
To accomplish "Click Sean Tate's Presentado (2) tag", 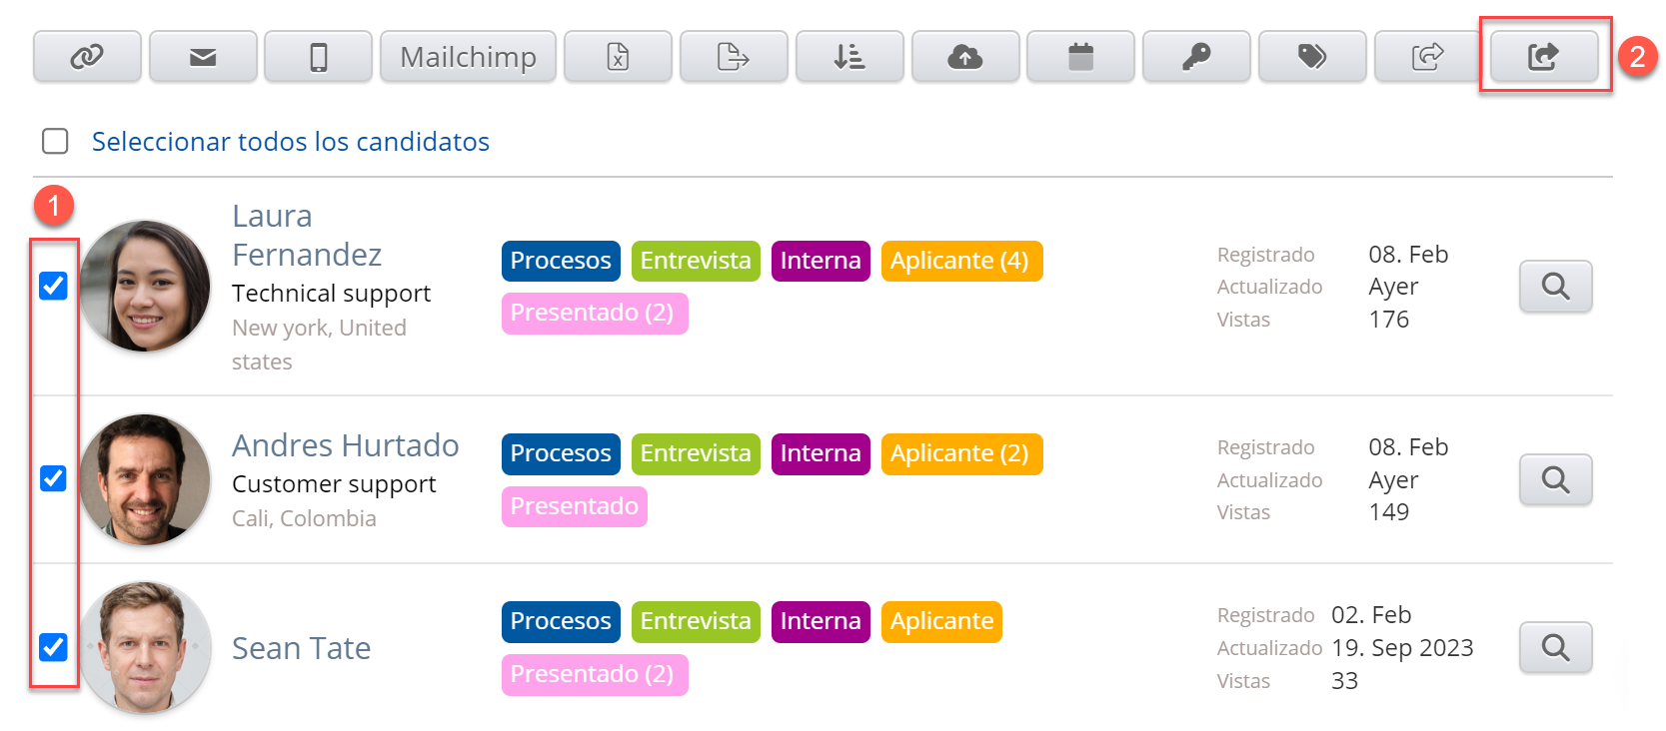I will click(x=594, y=675).
